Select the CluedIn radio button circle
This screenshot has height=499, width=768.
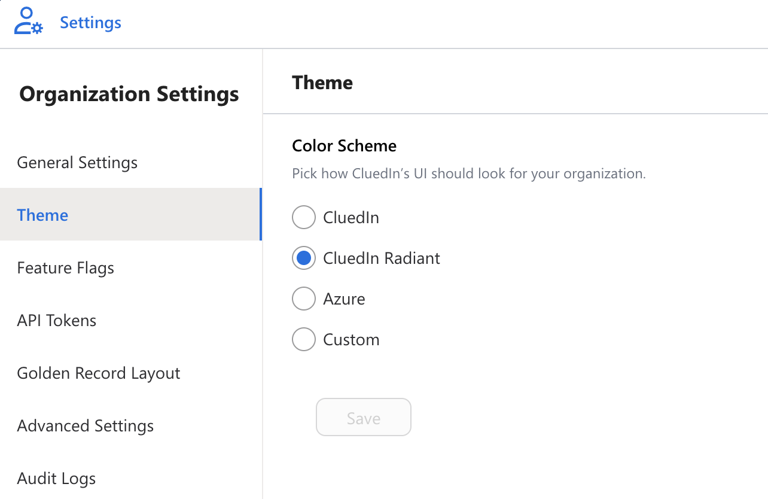304,217
